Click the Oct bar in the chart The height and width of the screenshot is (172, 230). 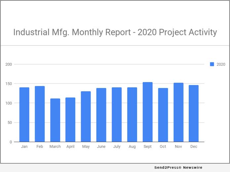click(x=163, y=115)
